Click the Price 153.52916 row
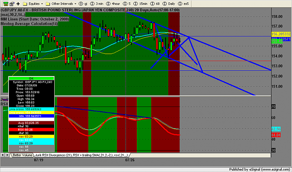 coord(31,92)
